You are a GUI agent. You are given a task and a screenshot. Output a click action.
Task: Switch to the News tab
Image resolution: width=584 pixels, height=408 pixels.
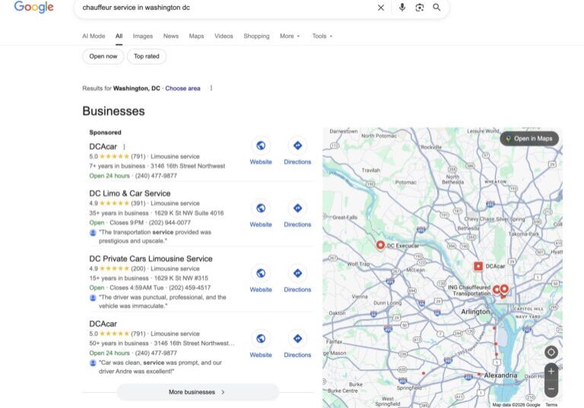click(170, 36)
